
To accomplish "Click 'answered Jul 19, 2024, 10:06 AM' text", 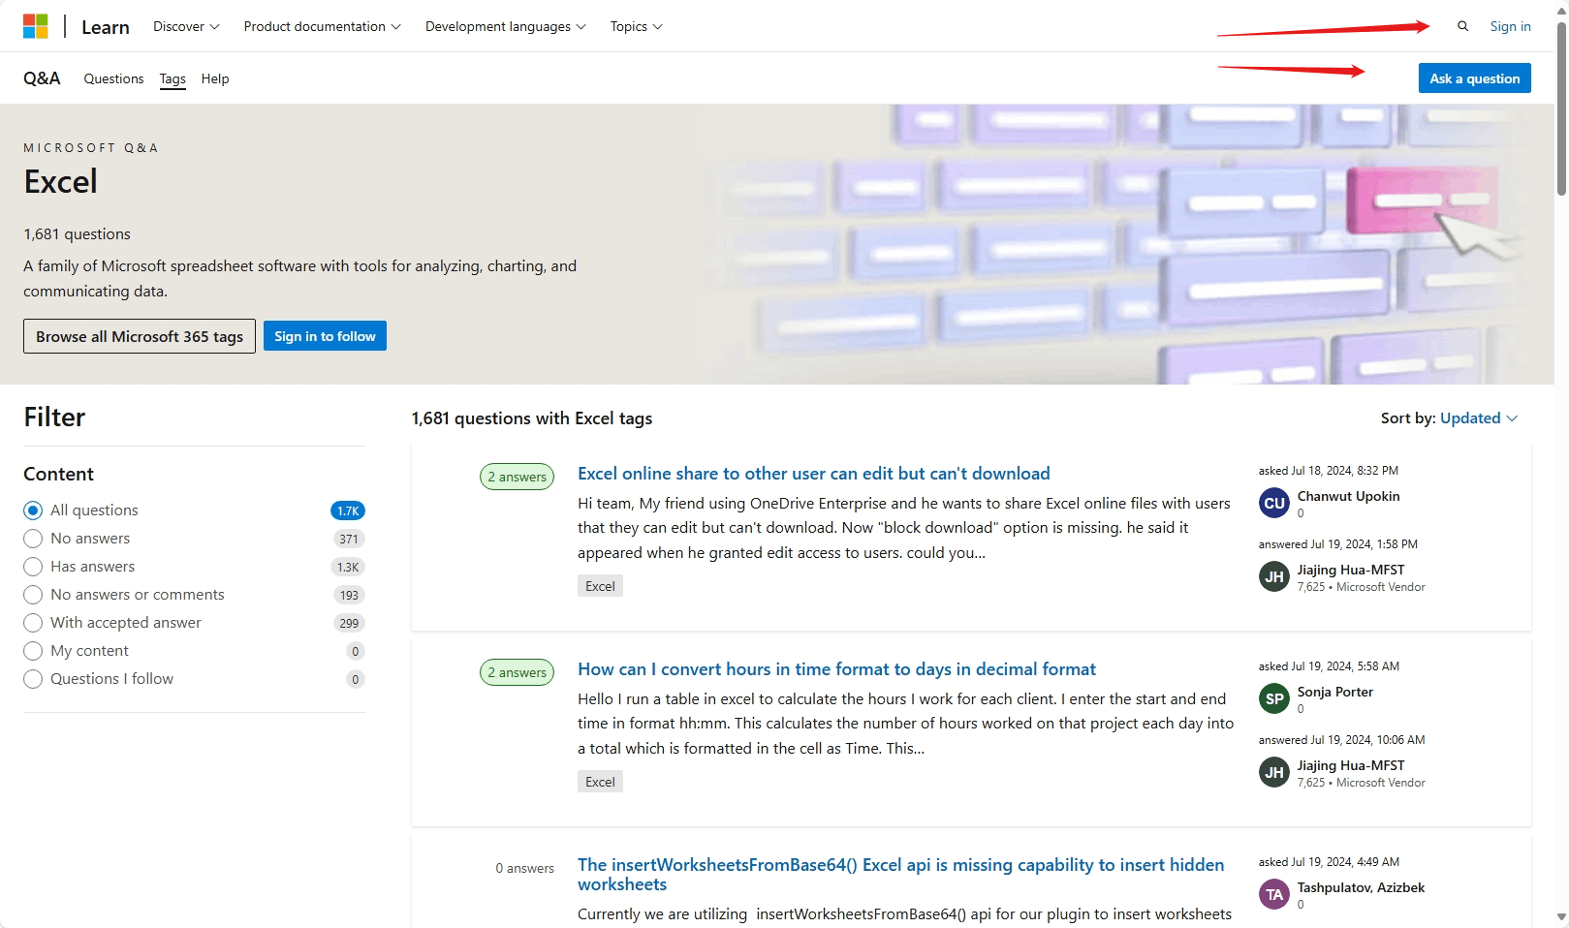I will click(1341, 740).
